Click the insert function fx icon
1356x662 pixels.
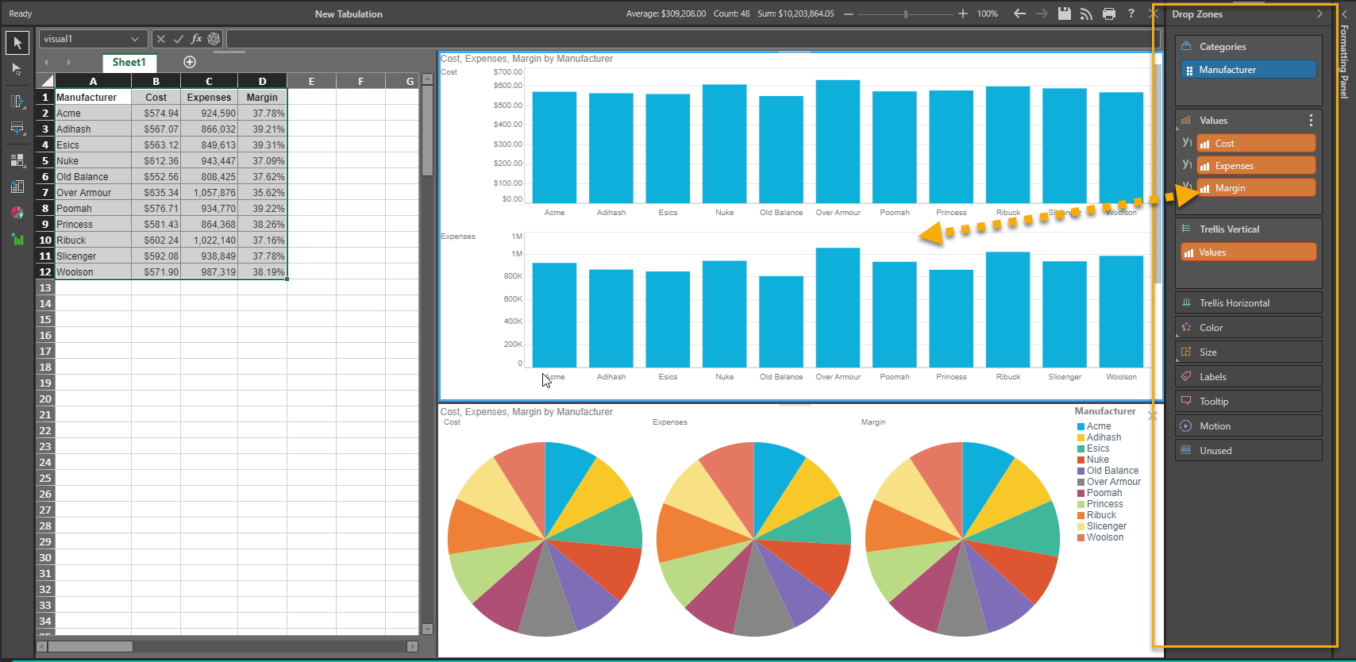[x=196, y=39]
